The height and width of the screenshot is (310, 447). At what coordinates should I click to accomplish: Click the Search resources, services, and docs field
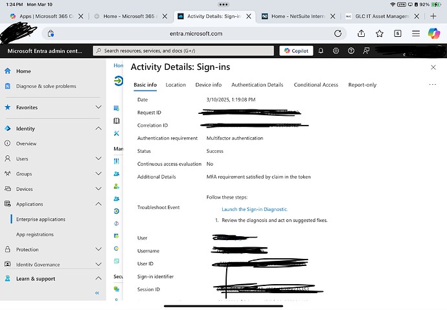pyautogui.click(x=183, y=50)
